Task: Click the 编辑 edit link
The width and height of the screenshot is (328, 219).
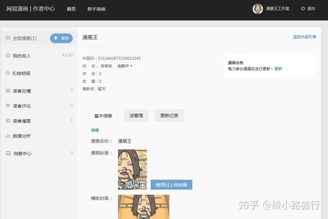Action: [x=95, y=130]
